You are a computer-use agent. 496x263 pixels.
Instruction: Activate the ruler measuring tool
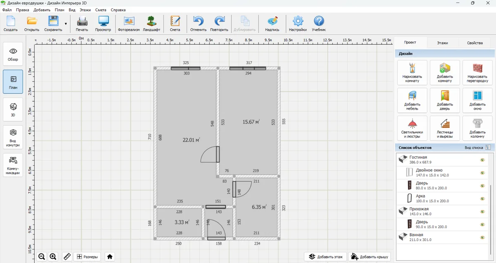(x=67, y=257)
